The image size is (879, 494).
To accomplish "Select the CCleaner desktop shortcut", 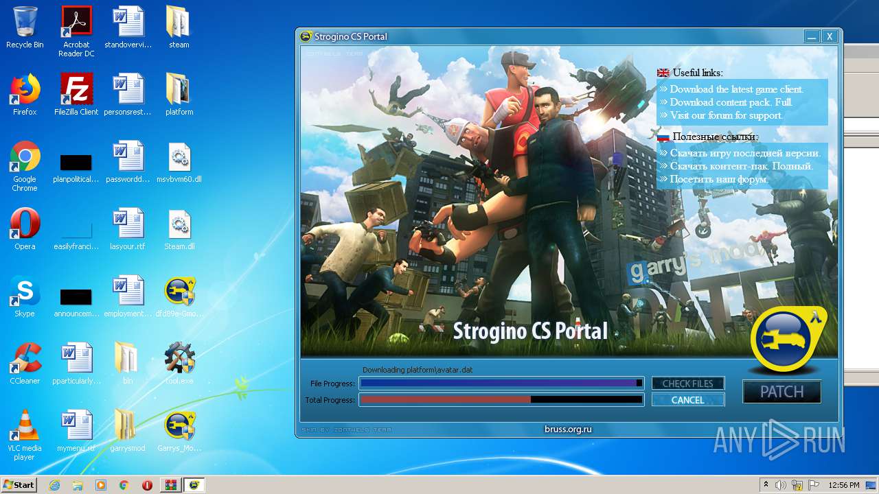I will click(x=25, y=364).
